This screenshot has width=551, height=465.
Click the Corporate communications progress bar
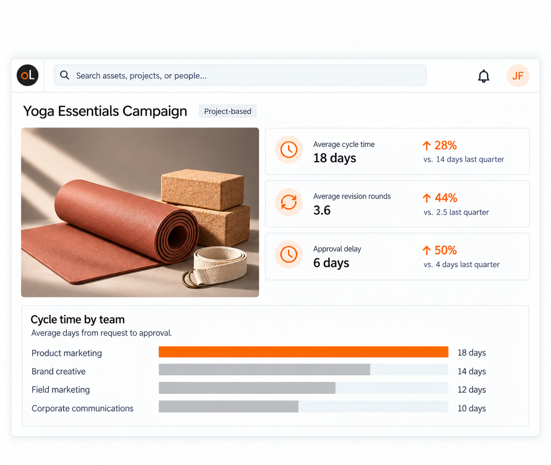click(303, 407)
